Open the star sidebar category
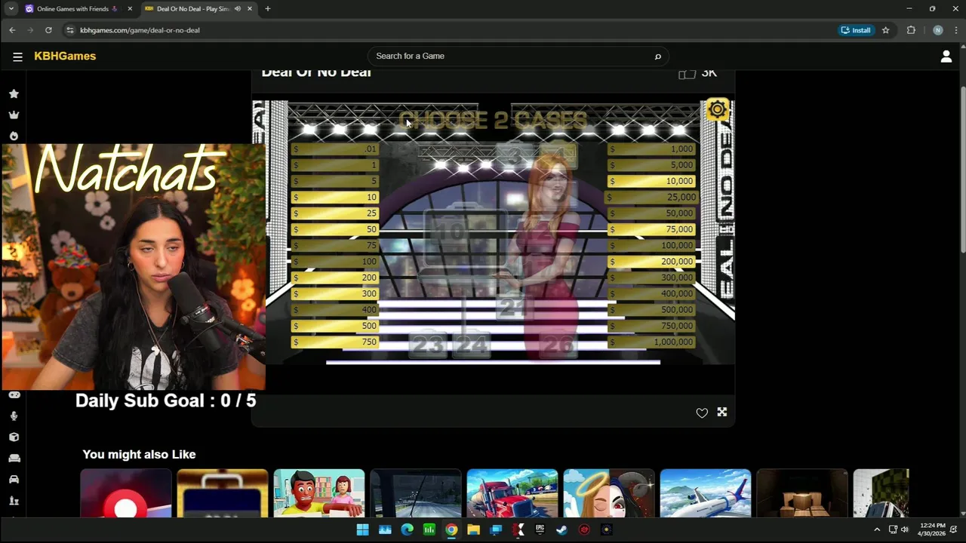Viewport: 966px width, 543px height. pos(14,94)
